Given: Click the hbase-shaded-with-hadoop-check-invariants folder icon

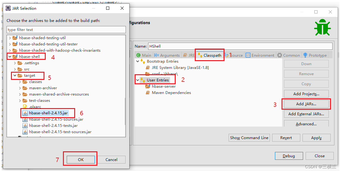Looking at the screenshot, I should point(15,50).
